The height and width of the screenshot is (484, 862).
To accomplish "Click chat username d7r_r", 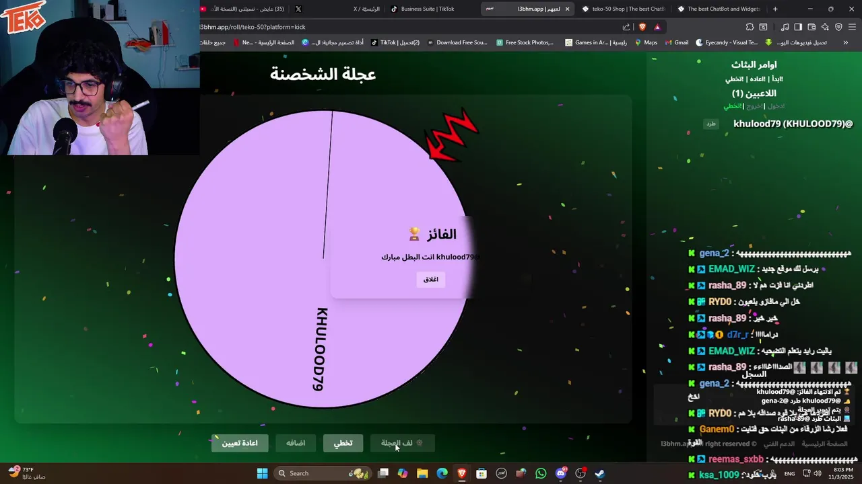I will click(737, 334).
